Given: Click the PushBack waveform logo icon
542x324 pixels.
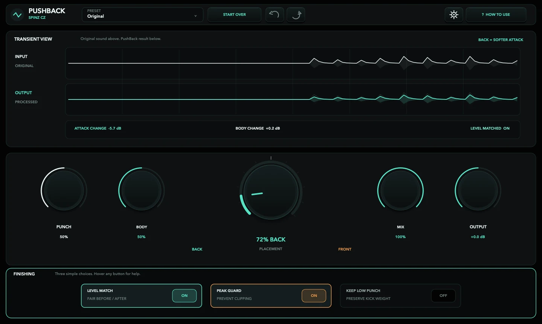Looking at the screenshot, I should [17, 15].
